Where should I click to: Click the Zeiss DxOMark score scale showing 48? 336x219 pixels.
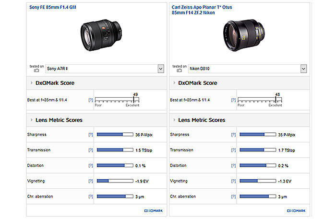tap(260, 100)
